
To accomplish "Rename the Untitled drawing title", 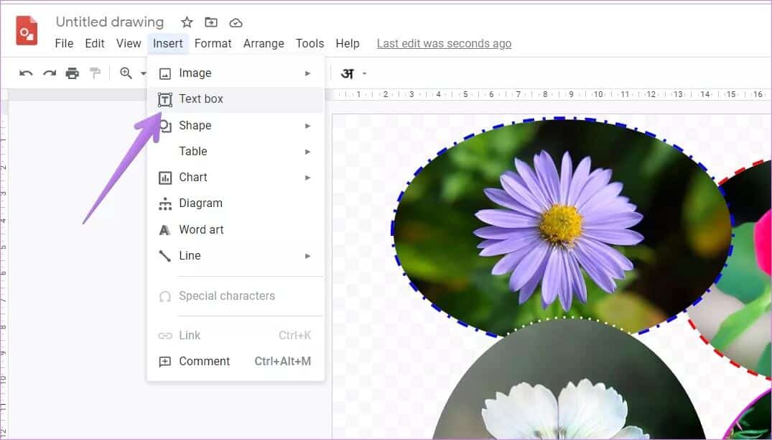I will click(x=110, y=22).
